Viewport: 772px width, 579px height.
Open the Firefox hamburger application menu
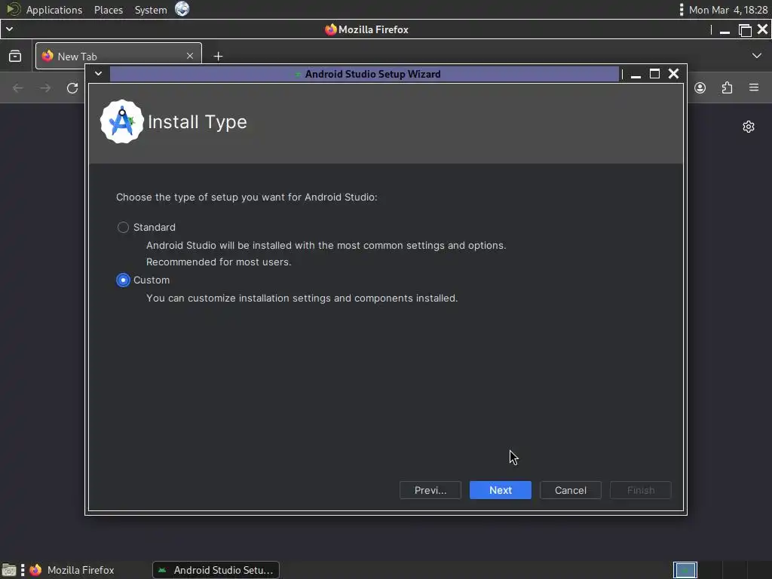pos(754,87)
